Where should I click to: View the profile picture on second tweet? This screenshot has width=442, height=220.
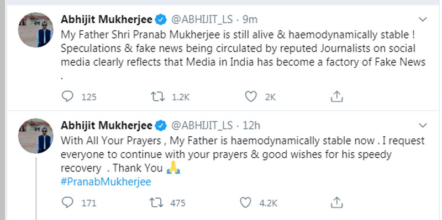(35, 136)
